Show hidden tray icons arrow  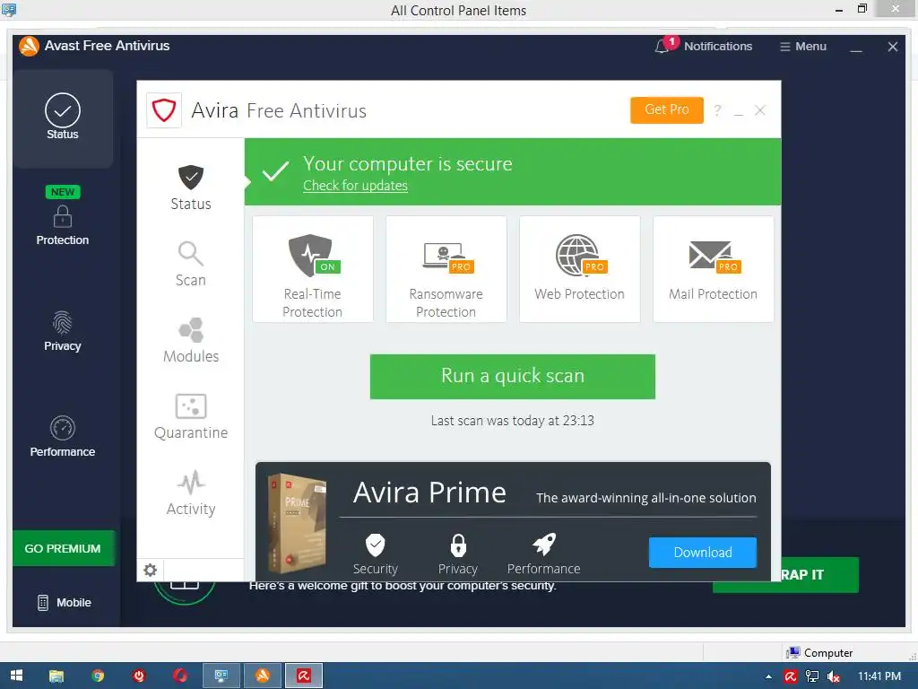pos(768,676)
